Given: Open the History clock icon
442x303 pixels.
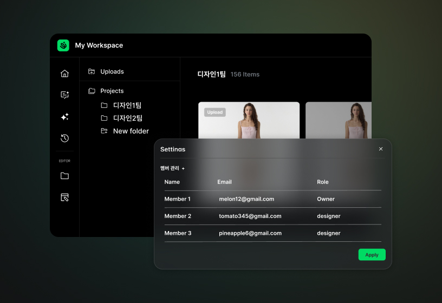Looking at the screenshot, I should coord(64,139).
